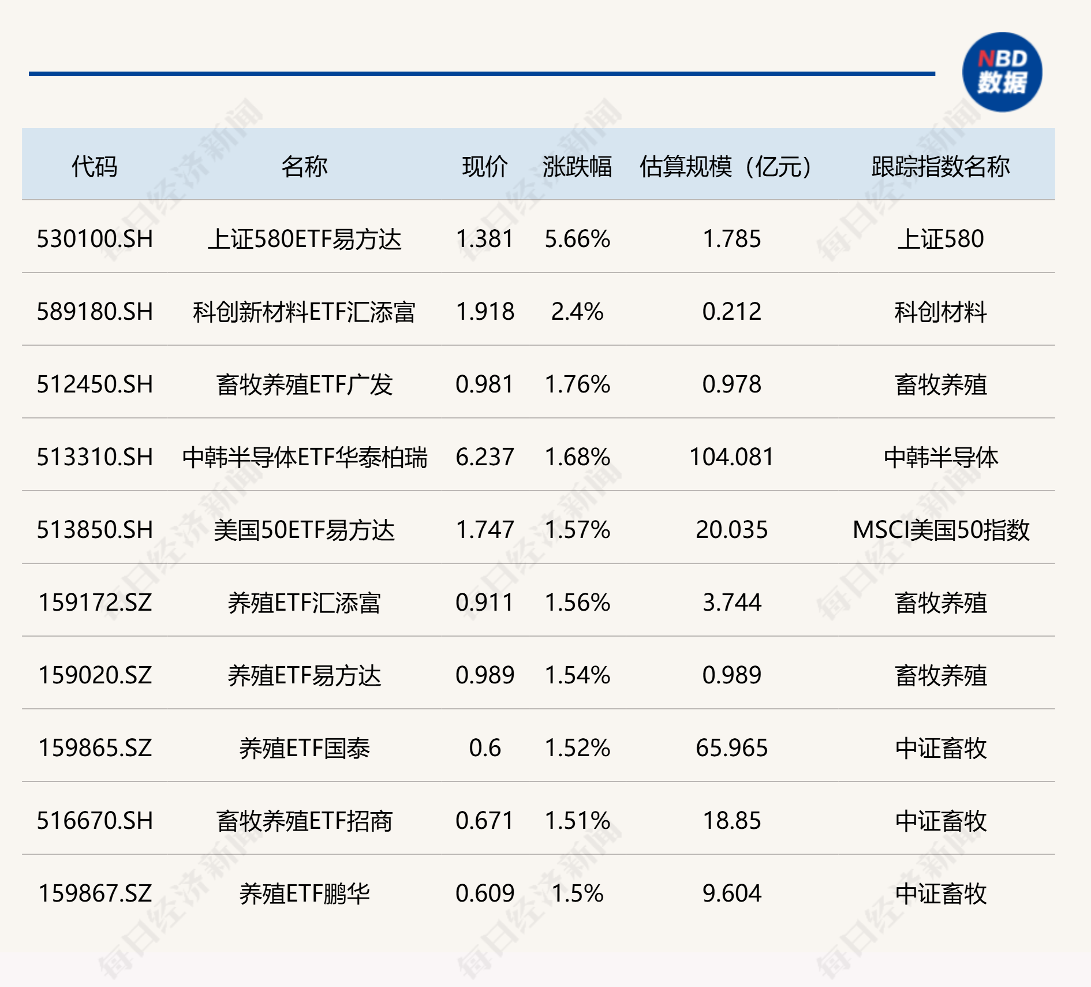Click scale value 0.212
Viewport: 1091px width, 987px height.
(x=731, y=312)
